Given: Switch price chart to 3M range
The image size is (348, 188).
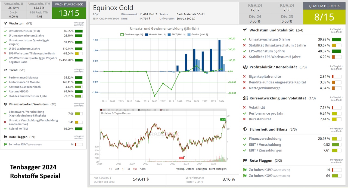Looking at the screenshot, I should click(117, 169).
